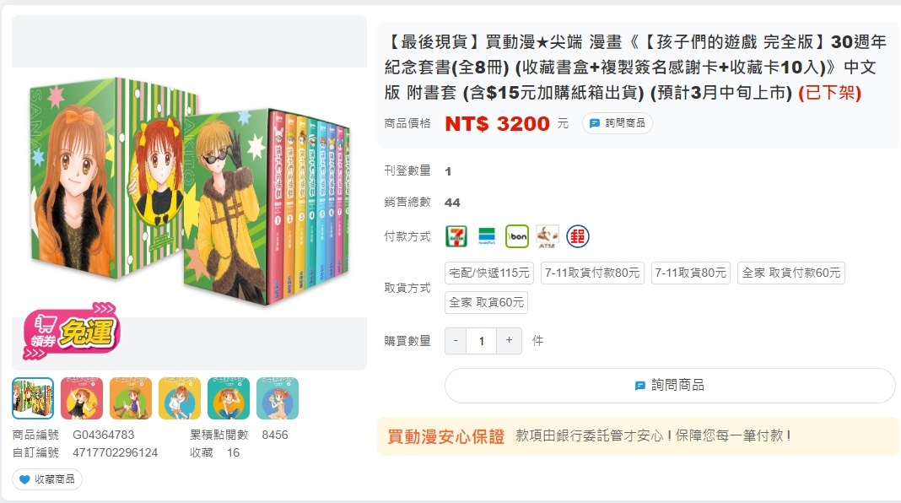Decrease purchase quantity with minus button
Viewport: 901px width, 503px height.
point(456,341)
